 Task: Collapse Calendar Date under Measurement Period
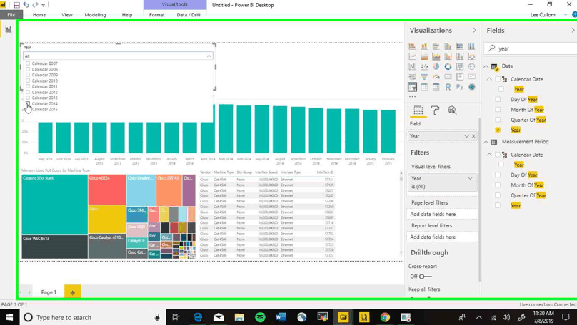tap(489, 155)
